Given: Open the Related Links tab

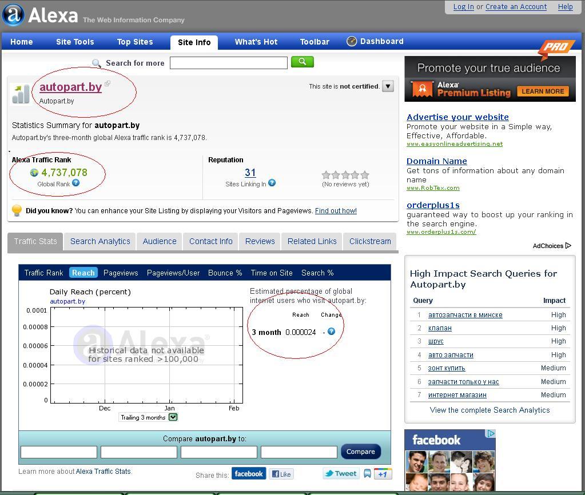Looking at the screenshot, I should click(312, 241).
